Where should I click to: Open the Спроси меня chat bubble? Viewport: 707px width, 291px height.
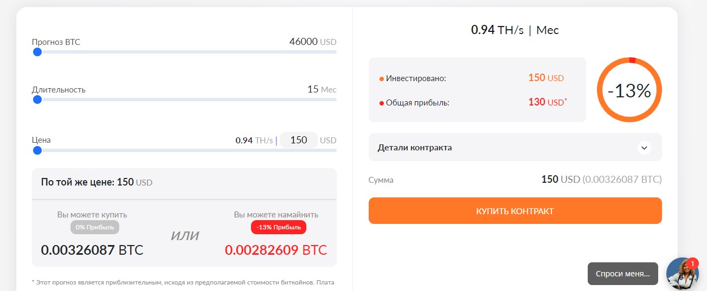coord(622,274)
